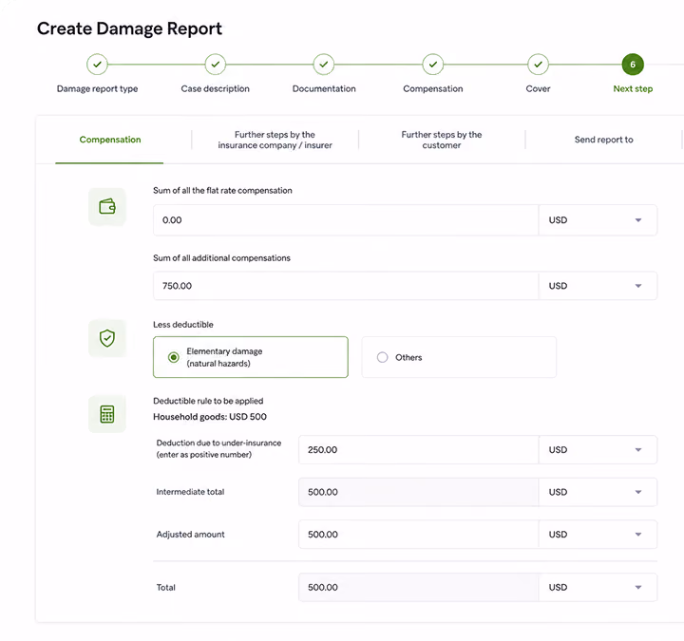Select the Others deductible radio option
The image size is (684, 641).
459,357
